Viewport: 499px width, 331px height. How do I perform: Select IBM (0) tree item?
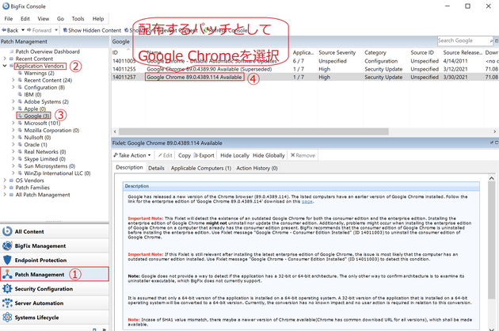32,94
